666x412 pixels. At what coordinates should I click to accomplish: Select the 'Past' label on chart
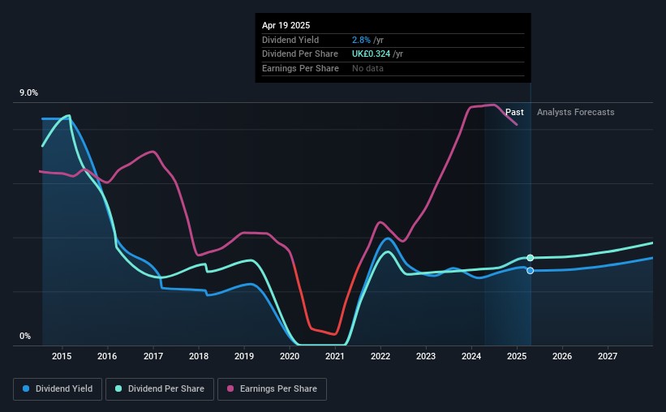514,112
